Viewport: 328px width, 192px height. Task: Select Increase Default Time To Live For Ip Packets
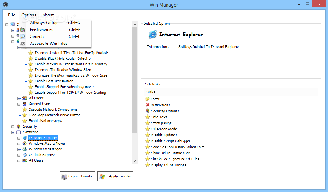tap(72, 53)
